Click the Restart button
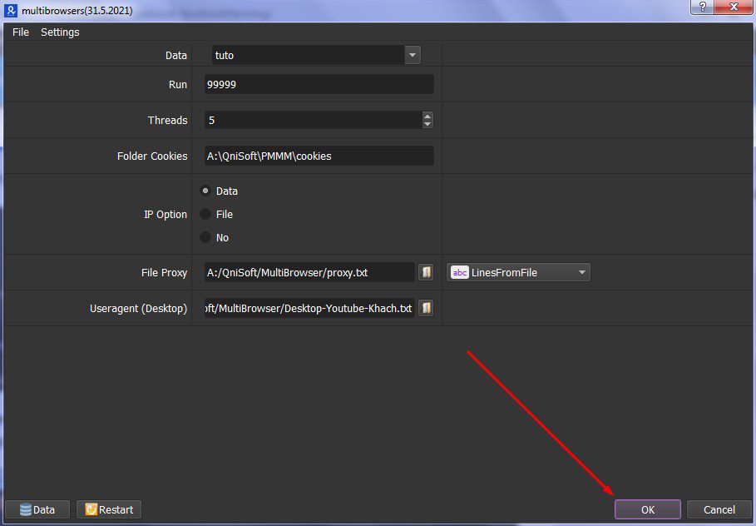Screen dimensions: 756x526 pyautogui.click(x=109, y=509)
